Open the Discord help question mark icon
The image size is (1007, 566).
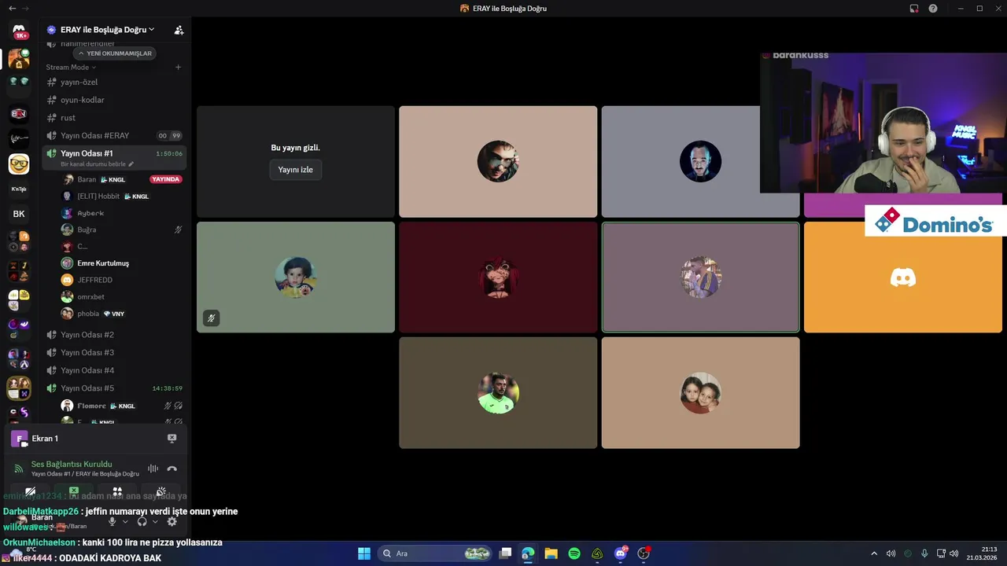coord(933,8)
